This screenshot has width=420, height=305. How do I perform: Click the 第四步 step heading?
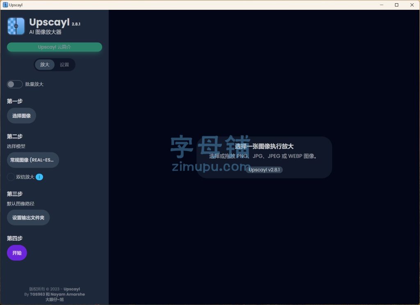(x=15, y=238)
